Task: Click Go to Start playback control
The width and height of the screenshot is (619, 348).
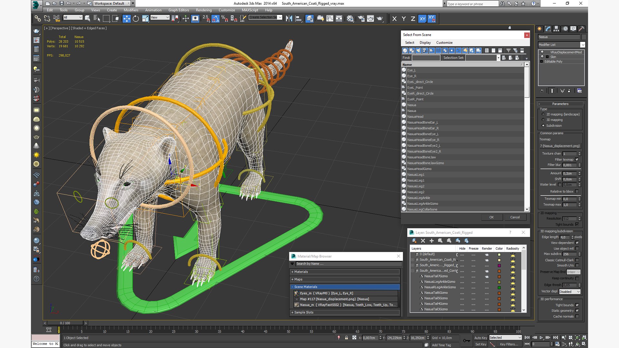Action: click(527, 337)
